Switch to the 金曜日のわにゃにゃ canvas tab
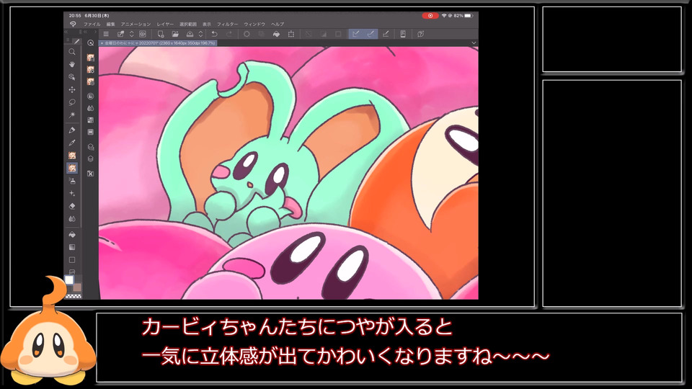Viewport: 692px width, 389px height. point(158,43)
